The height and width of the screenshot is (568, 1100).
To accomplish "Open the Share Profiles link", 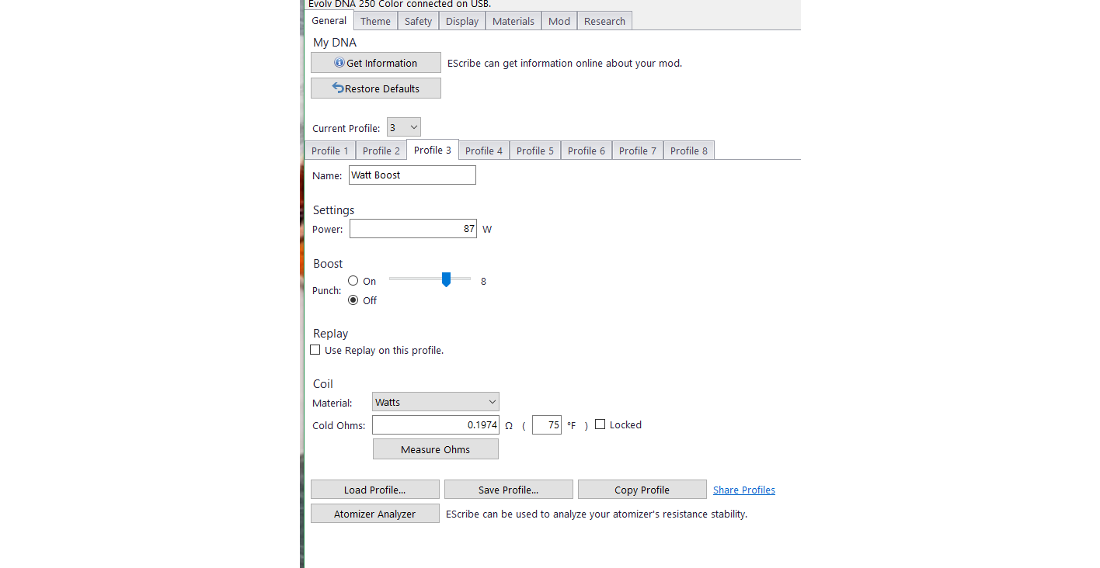I will click(x=743, y=490).
